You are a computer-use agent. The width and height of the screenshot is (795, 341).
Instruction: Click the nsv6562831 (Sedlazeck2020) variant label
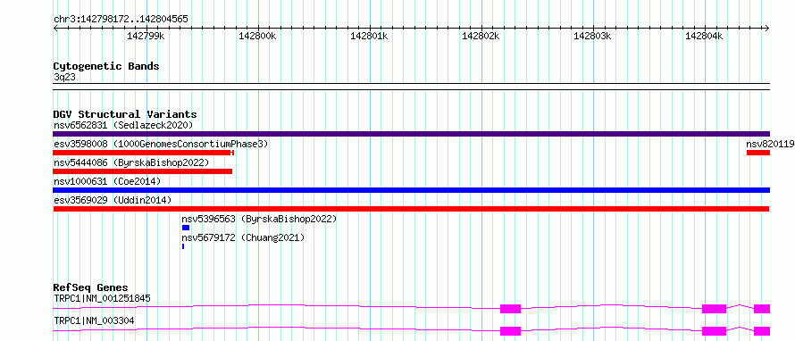coord(123,125)
